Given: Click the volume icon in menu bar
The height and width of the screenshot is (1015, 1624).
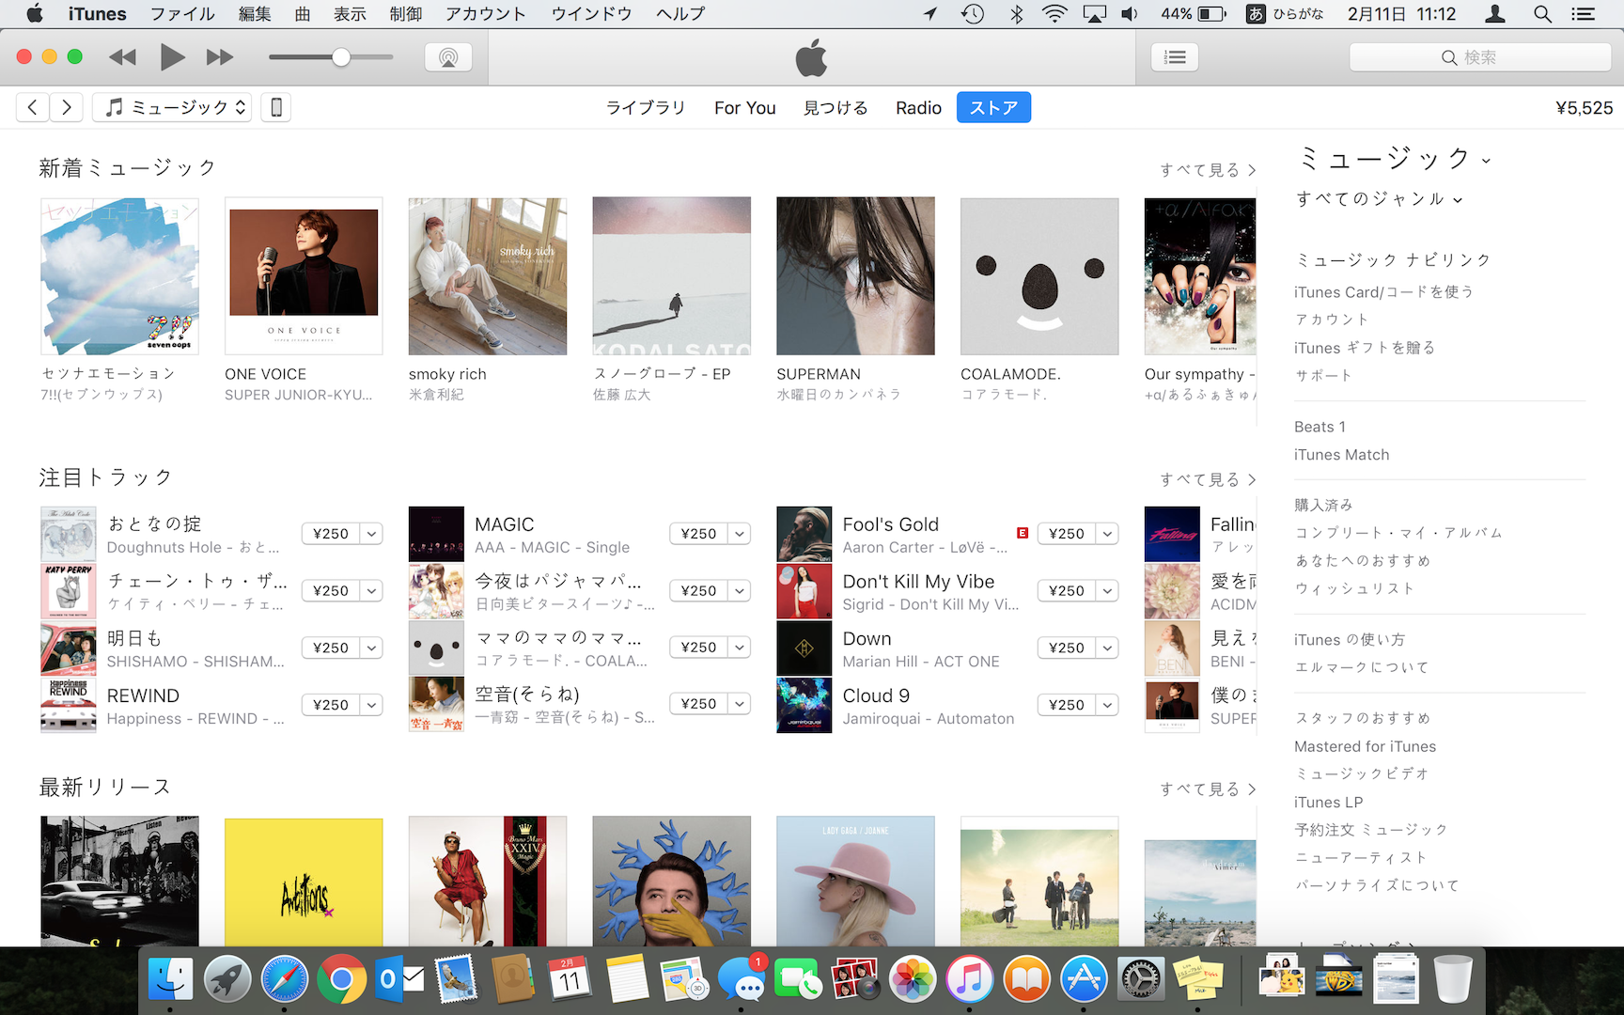Looking at the screenshot, I should 1130,14.
